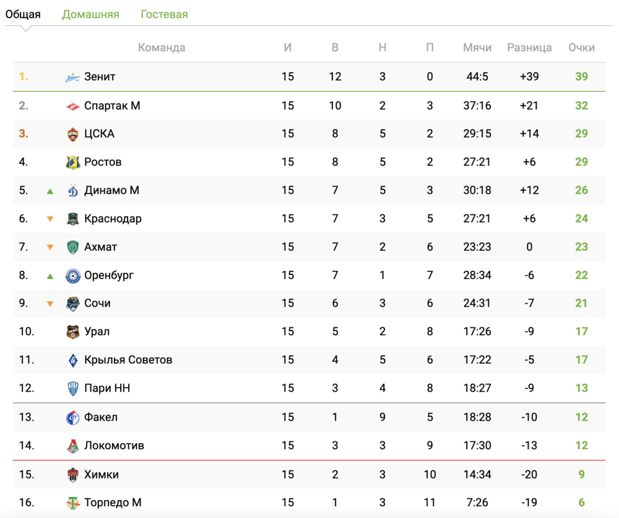This screenshot has width=619, height=518.
Task: Click the Krasnodar club emblem
Action: click(73, 219)
